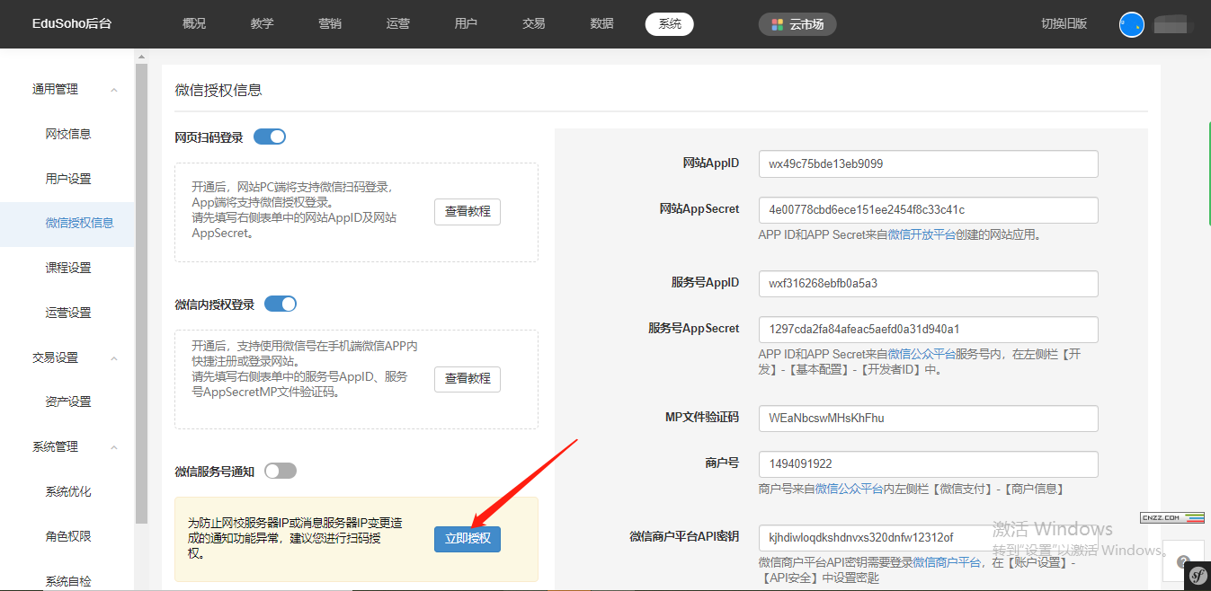Click 切换旧版 in the header
Image resolution: width=1211 pixels, height=591 pixels.
pyautogui.click(x=1064, y=24)
